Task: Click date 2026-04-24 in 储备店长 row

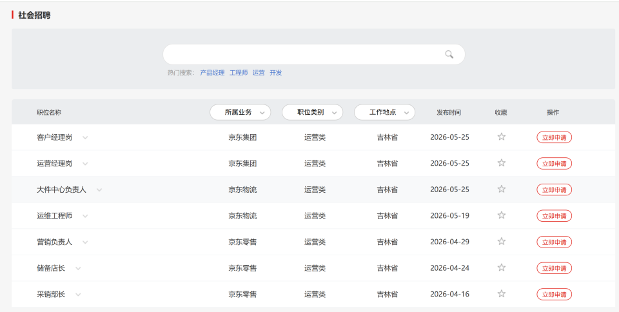Action: point(449,268)
